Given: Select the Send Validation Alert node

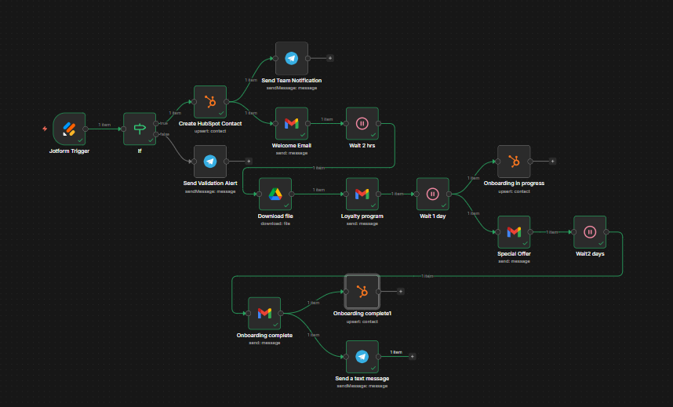Looking at the screenshot, I should click(x=210, y=162).
